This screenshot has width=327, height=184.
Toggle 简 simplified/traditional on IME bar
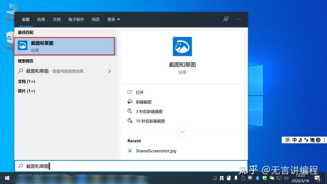tap(312, 140)
